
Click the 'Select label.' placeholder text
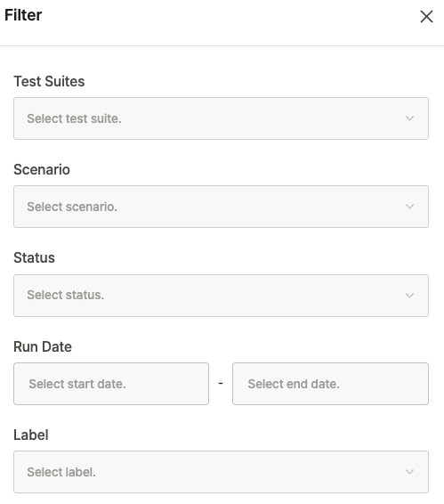click(x=61, y=472)
